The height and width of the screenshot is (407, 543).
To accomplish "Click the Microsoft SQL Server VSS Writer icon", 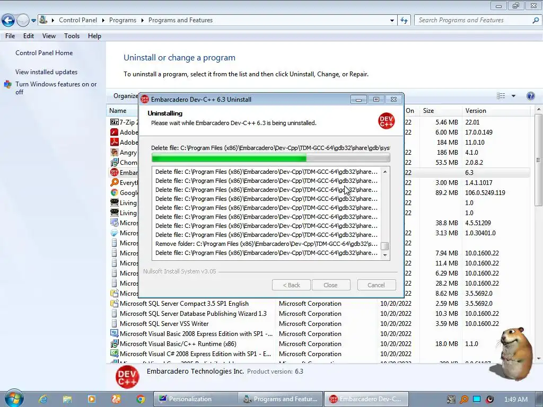I will (x=115, y=323).
